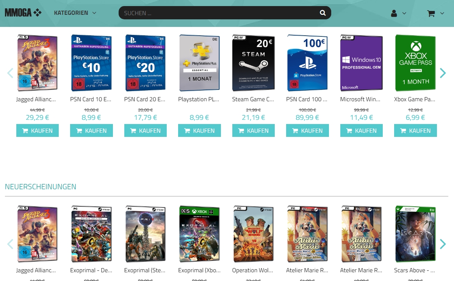The width and height of the screenshot is (454, 281).
Task: Buy Steam Game Card 20€ Kaufen
Action: [x=254, y=131]
